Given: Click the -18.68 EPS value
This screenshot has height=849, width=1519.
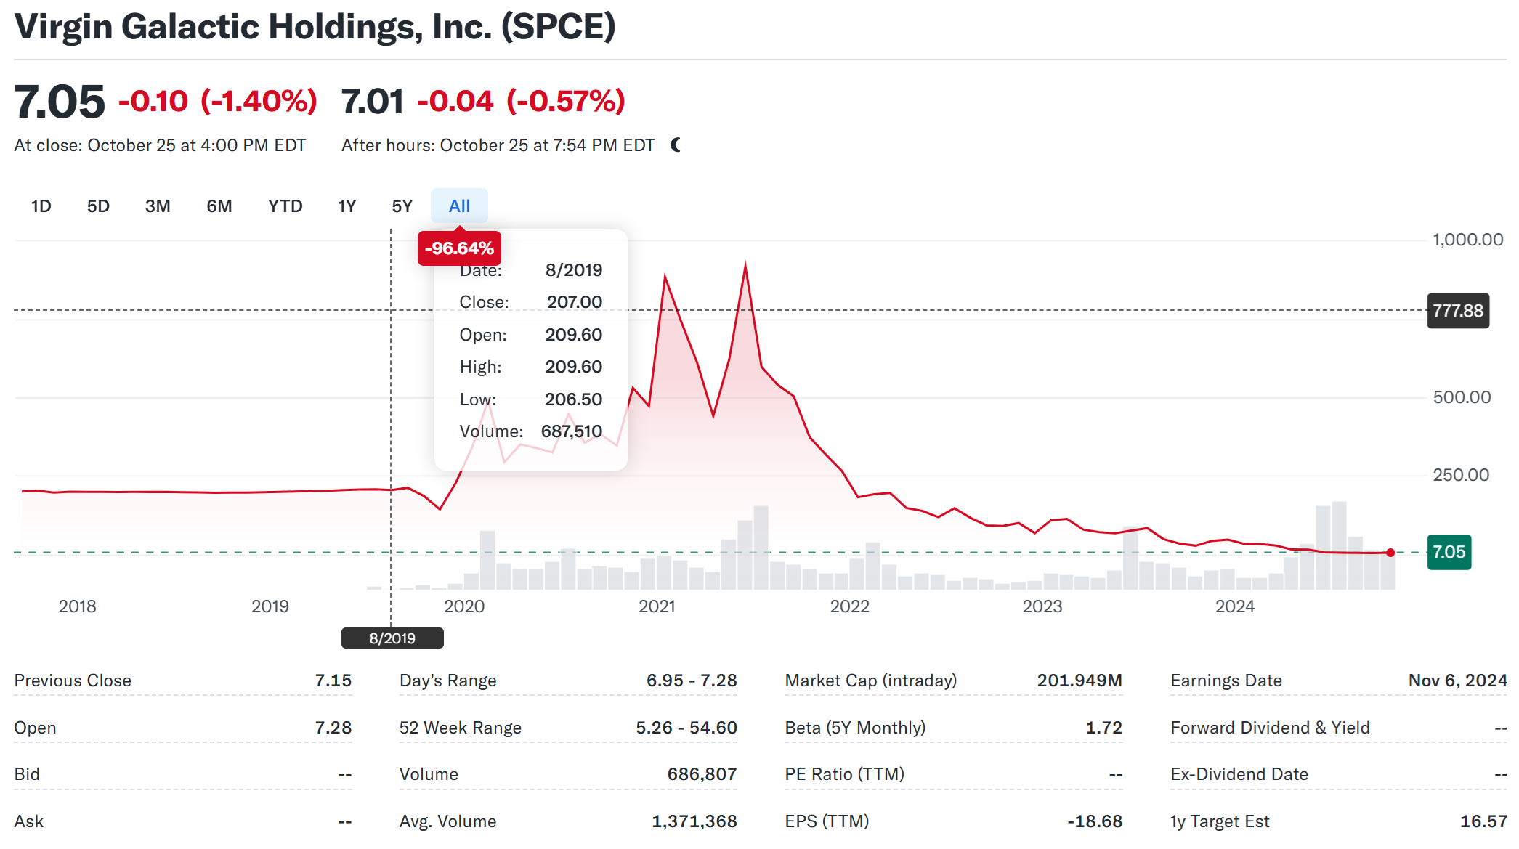Looking at the screenshot, I should tap(1095, 821).
